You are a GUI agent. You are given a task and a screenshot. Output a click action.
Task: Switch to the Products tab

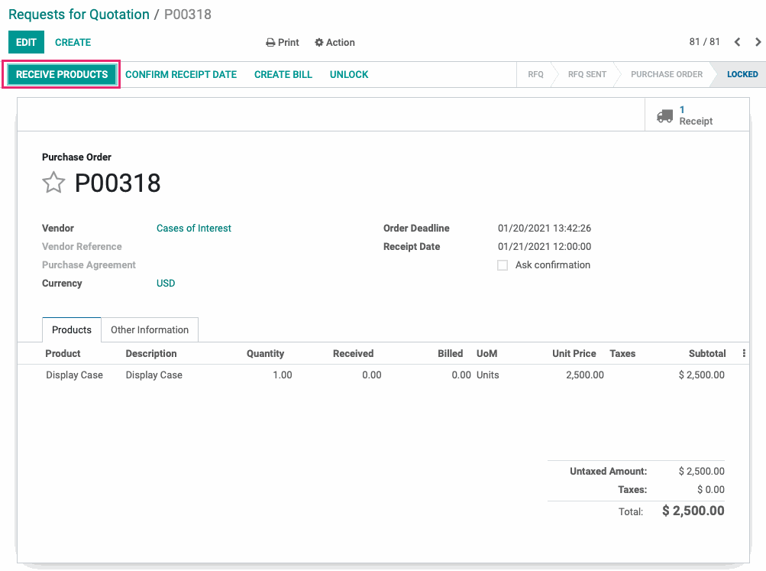(72, 330)
